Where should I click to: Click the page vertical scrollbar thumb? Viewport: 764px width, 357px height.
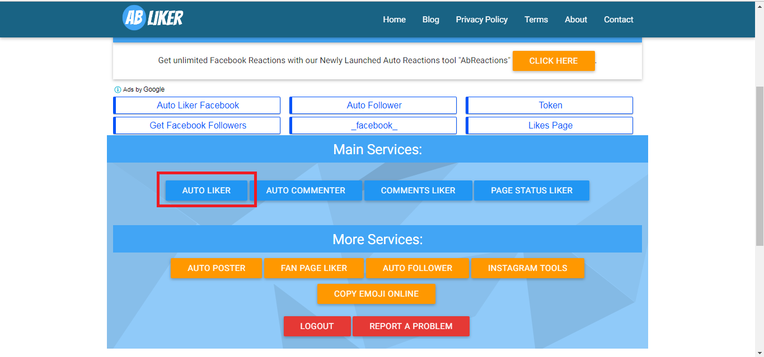(760, 166)
